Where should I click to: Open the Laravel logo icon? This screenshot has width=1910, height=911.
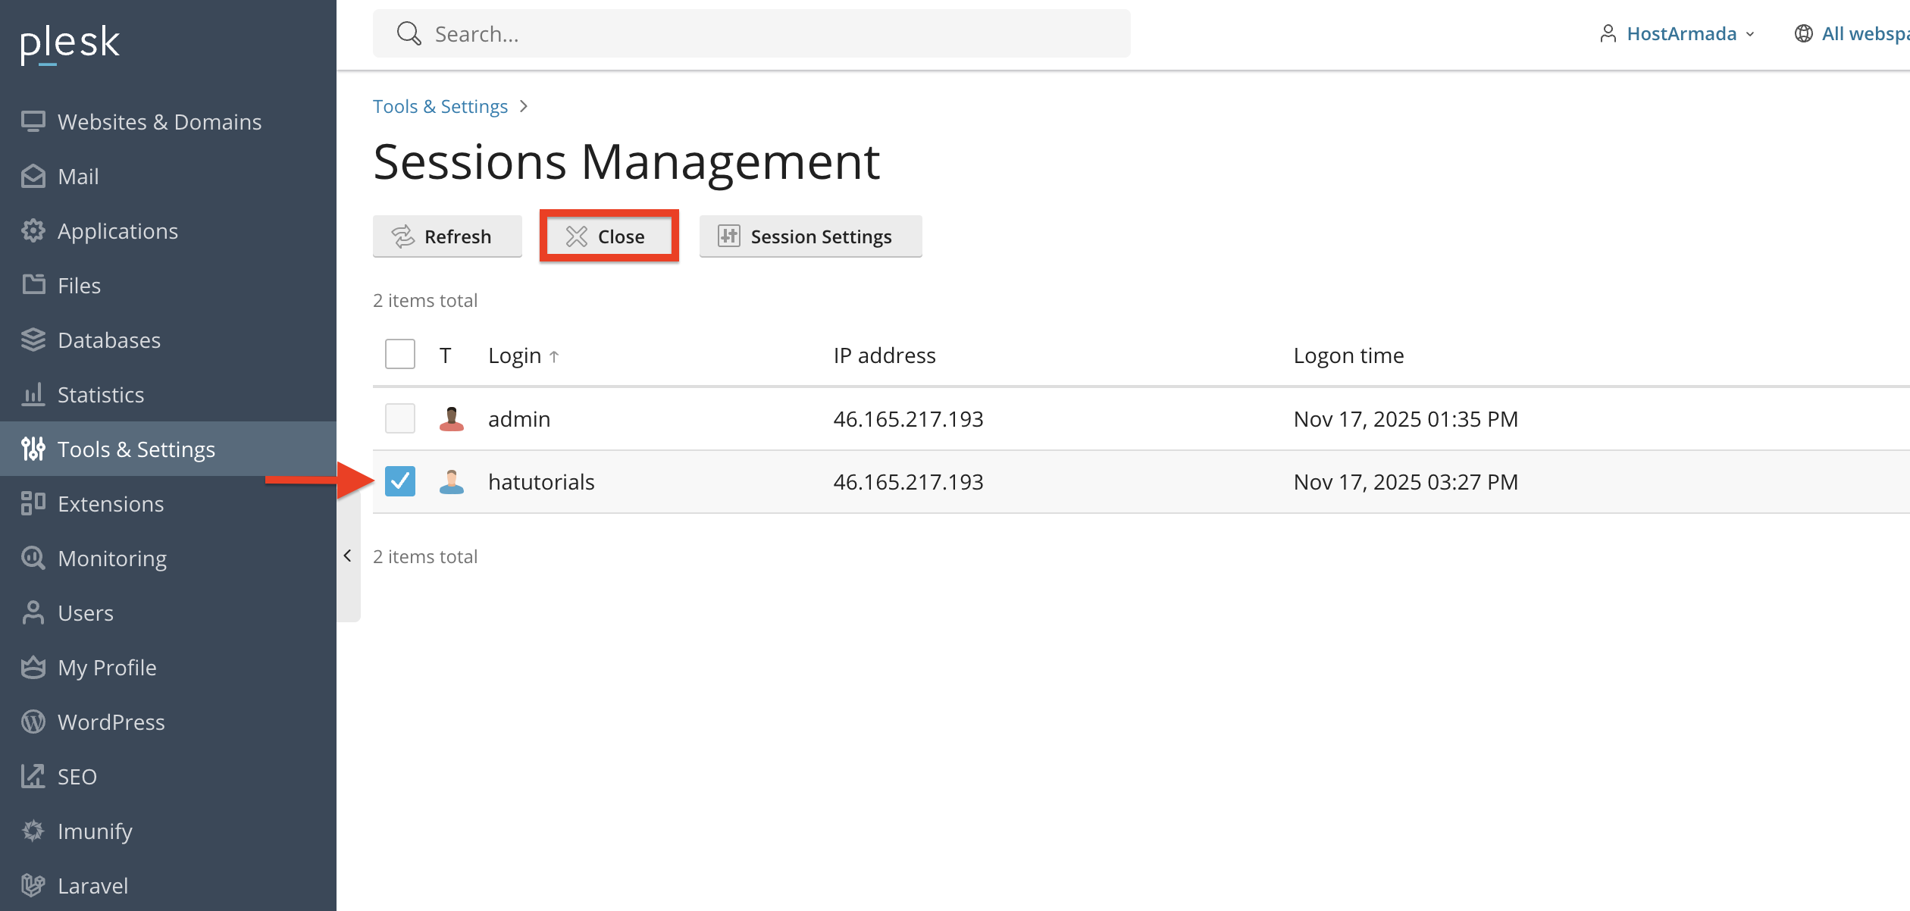click(x=33, y=885)
